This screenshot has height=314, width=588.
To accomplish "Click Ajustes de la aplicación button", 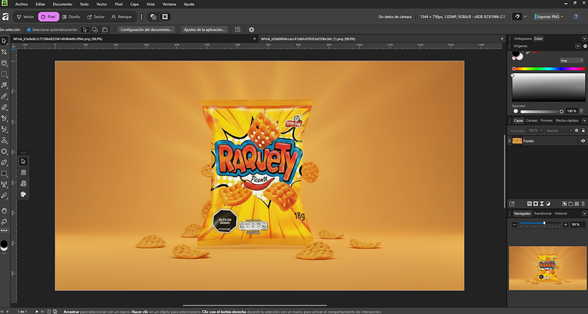I will (x=204, y=29).
